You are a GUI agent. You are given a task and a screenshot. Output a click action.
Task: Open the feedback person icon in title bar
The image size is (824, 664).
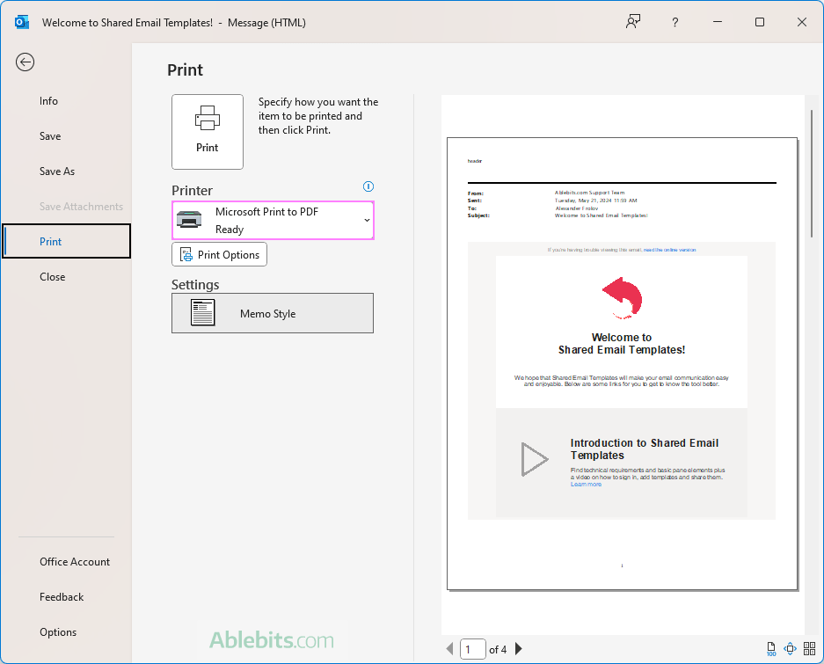click(633, 22)
